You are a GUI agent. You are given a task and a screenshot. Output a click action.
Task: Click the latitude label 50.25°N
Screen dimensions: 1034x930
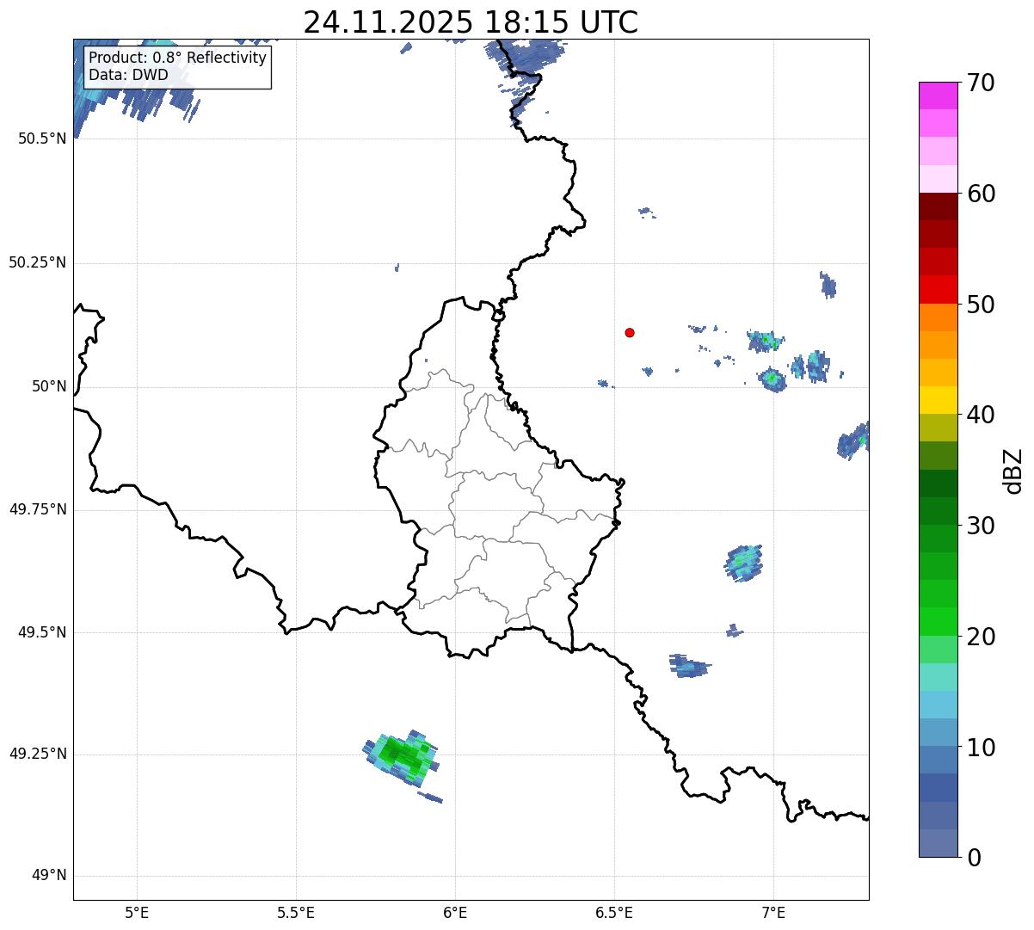click(38, 262)
